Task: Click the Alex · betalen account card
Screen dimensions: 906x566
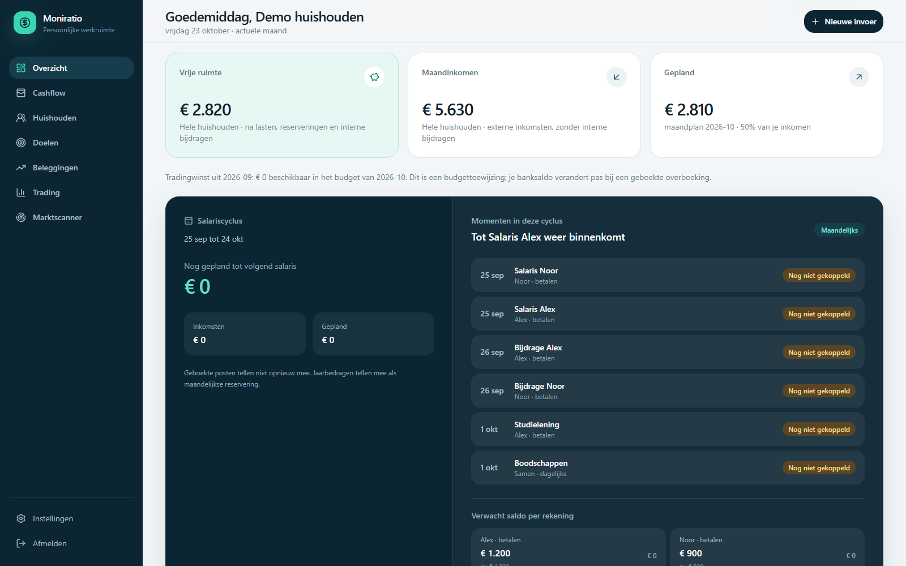Action: pyautogui.click(x=569, y=547)
